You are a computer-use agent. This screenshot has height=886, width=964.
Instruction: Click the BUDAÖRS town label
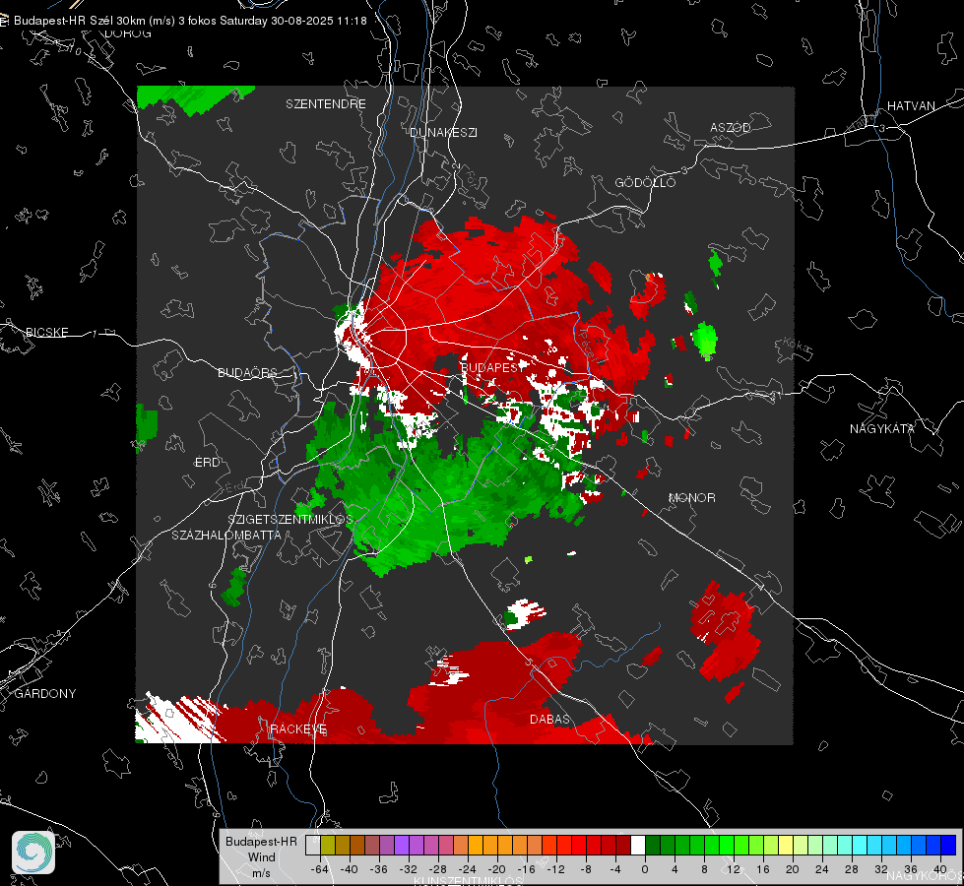pyautogui.click(x=248, y=372)
